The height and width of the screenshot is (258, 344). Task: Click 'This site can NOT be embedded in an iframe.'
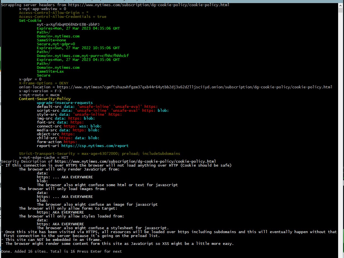point(52,240)
